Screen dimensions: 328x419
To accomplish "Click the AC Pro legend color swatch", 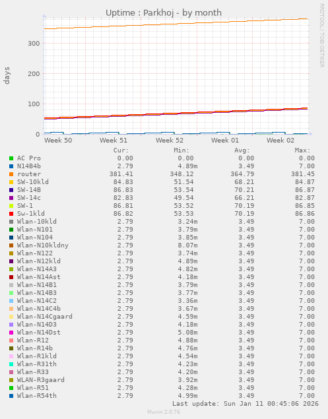I will [x=11, y=158].
